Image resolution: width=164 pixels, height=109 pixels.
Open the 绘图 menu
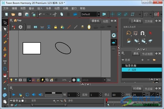click(57, 8)
